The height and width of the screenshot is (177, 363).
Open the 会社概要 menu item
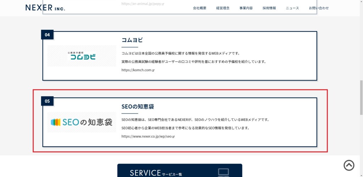[x=200, y=8]
